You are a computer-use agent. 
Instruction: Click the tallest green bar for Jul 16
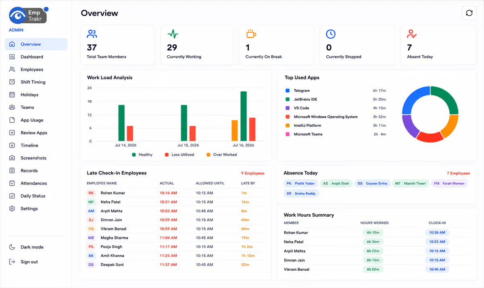[244, 116]
